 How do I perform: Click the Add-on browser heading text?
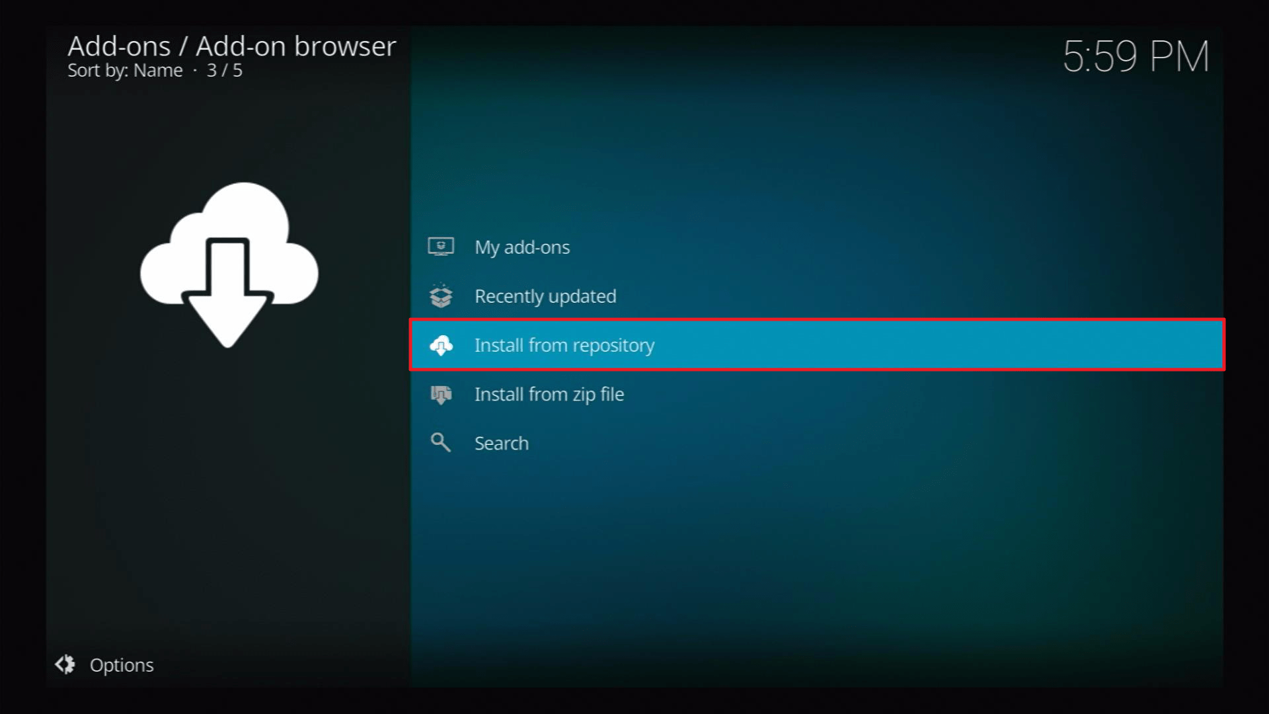tap(295, 46)
